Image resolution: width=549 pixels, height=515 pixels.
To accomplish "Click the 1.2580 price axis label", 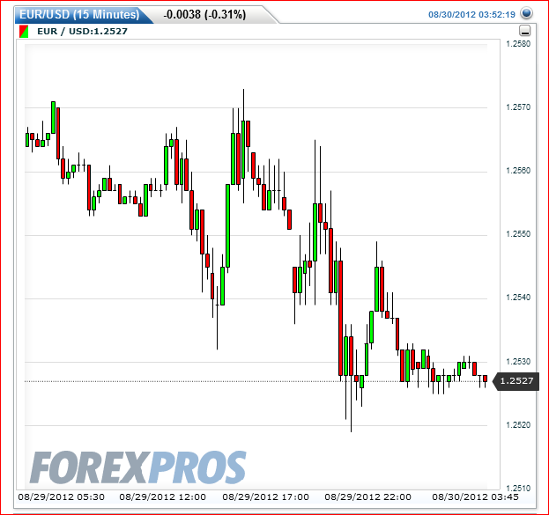I will coord(518,44).
